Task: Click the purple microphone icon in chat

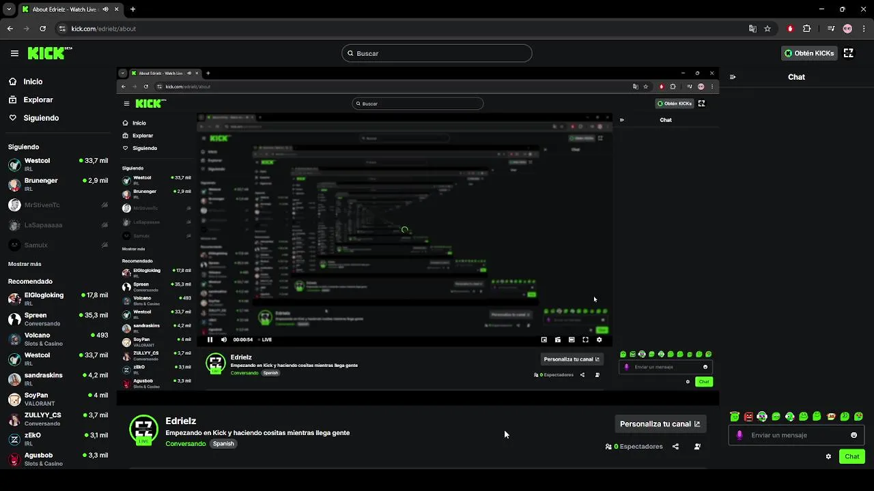Action: point(739,435)
